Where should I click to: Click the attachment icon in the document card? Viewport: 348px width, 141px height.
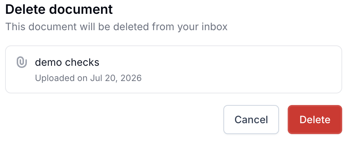22,63
